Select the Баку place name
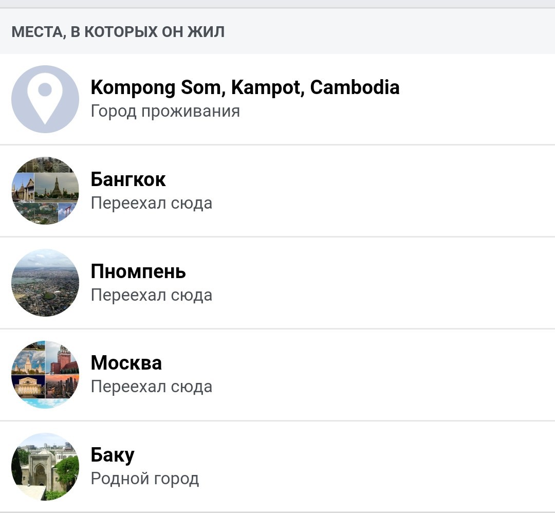The width and height of the screenshot is (555, 513). [x=113, y=455]
